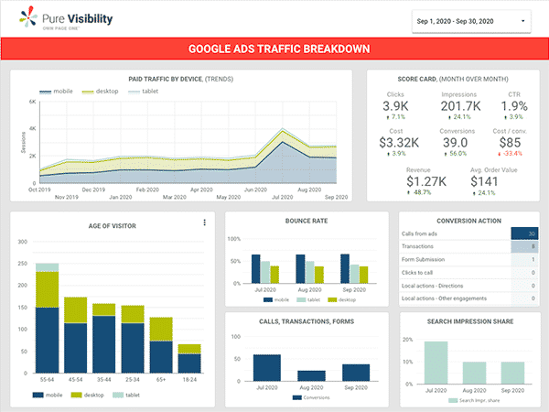Click the Local actions - Other engagements row
Image resolution: width=549 pixels, height=412 pixels.
(x=468, y=298)
